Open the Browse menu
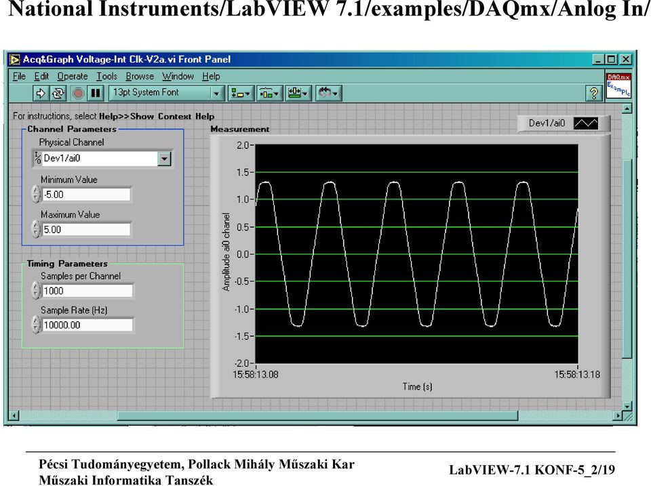651x486 pixels. [140, 77]
